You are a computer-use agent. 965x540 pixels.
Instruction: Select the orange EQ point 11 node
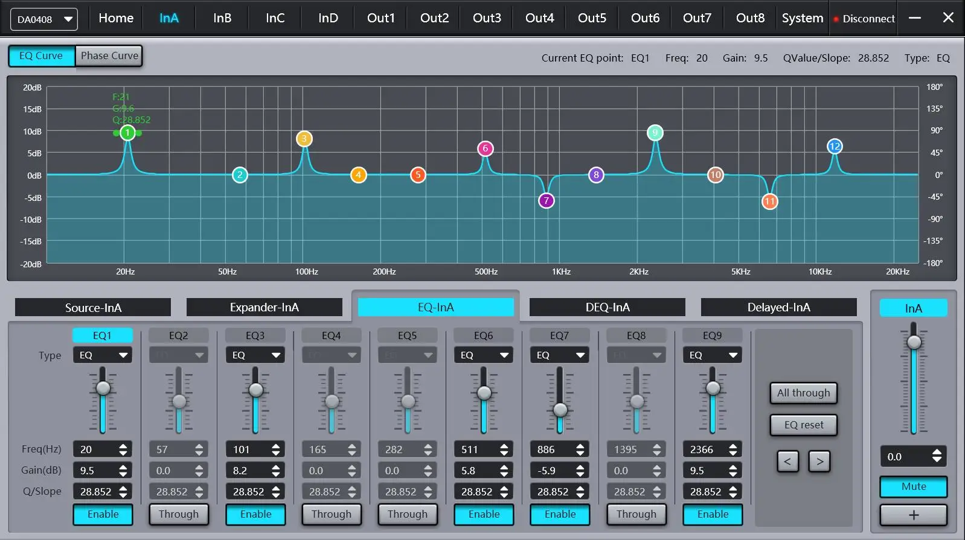tap(769, 202)
